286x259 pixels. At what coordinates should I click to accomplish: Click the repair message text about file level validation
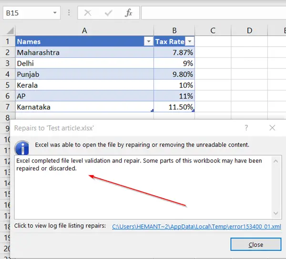click(139, 164)
